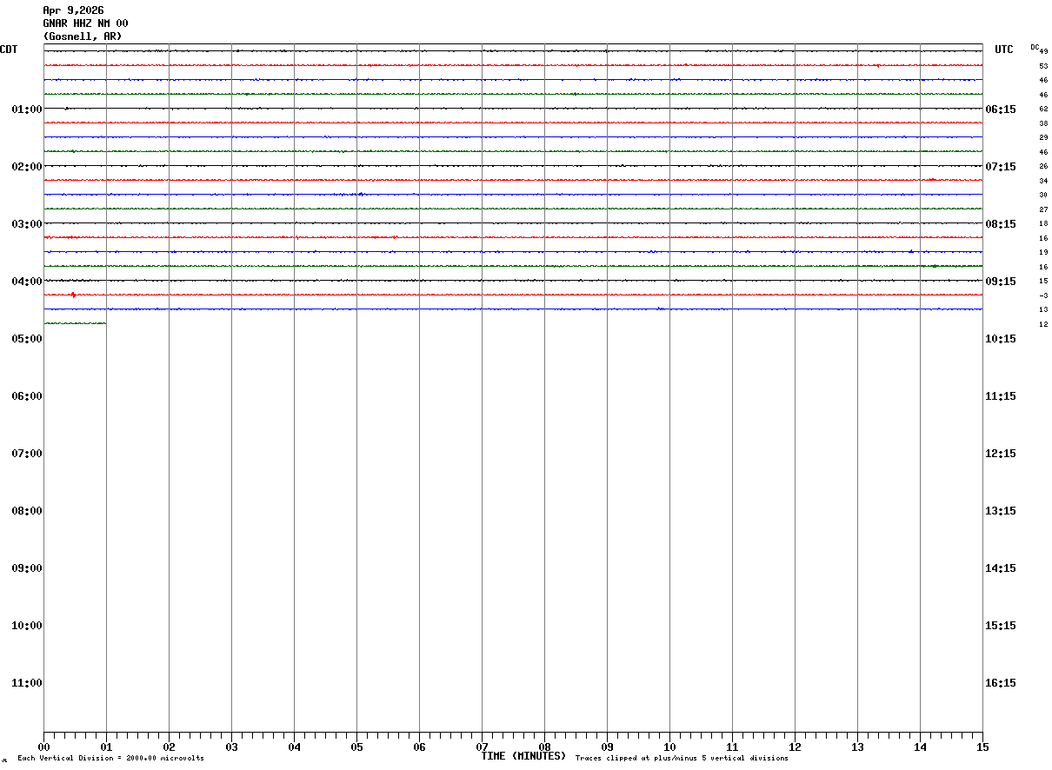Click the DC offset value 19
The image size is (1052, 770).
pos(1043,252)
